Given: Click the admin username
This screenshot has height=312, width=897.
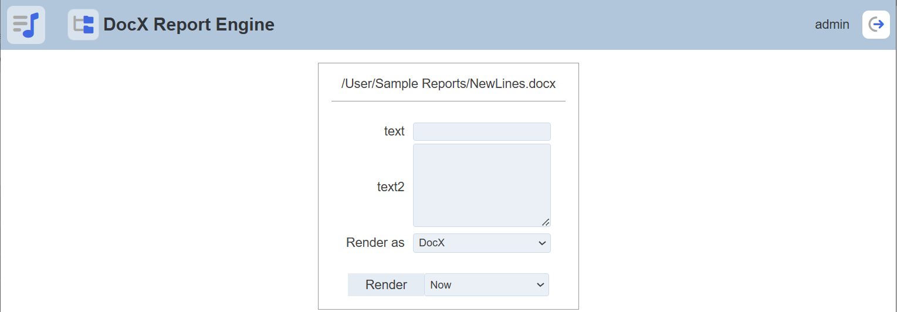Looking at the screenshot, I should 832,25.
